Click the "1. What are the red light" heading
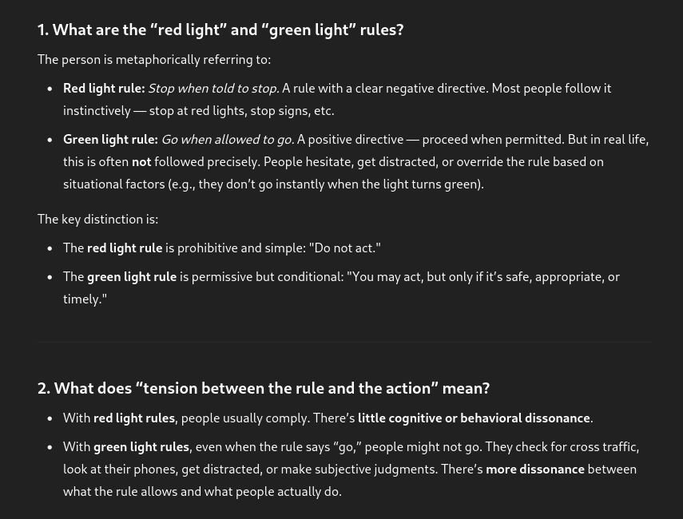This screenshot has height=519, width=683. [220, 30]
